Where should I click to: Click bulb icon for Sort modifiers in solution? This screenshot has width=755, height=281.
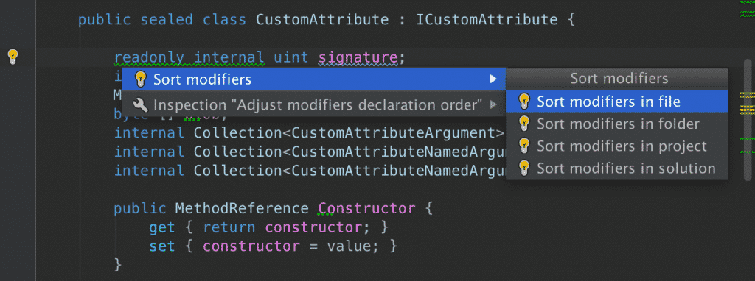pyautogui.click(x=524, y=168)
